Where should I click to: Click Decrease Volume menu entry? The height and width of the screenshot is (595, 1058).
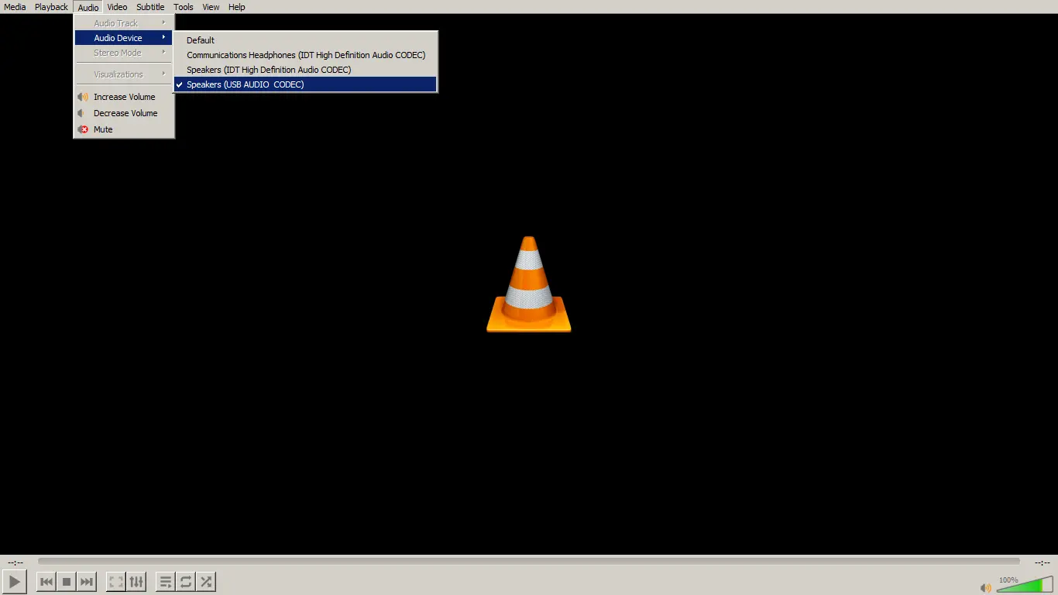tap(125, 113)
